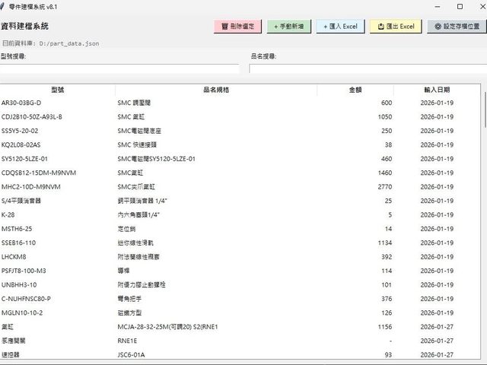This screenshot has width=487, height=365.
Task: Click spec cell 銅平頭消音器 1/4"
Action: point(142,201)
